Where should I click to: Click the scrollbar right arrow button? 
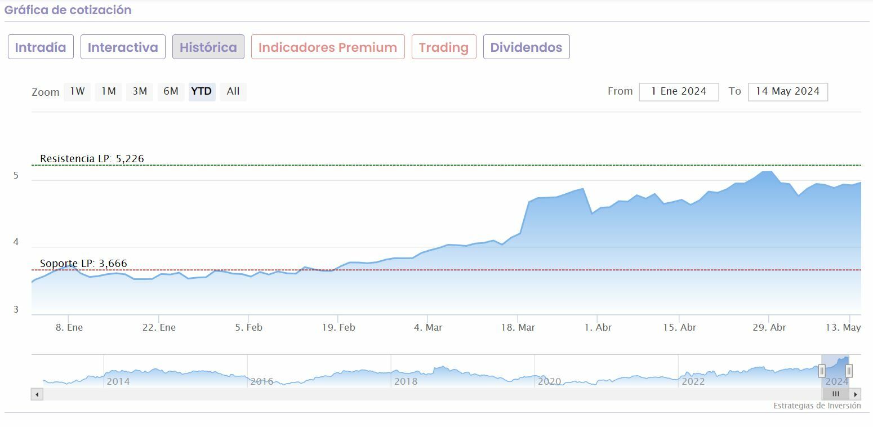click(x=856, y=394)
